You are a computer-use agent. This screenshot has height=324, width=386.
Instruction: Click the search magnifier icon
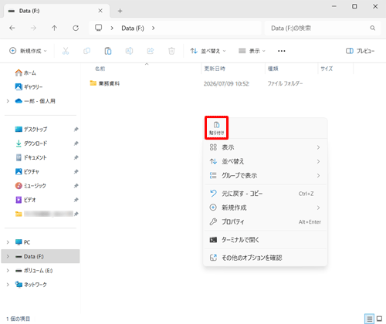click(x=372, y=28)
